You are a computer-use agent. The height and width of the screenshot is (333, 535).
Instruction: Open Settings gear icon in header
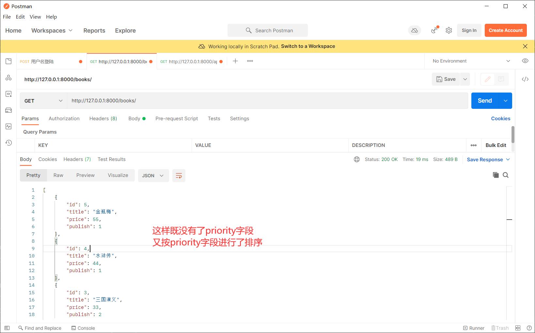449,30
